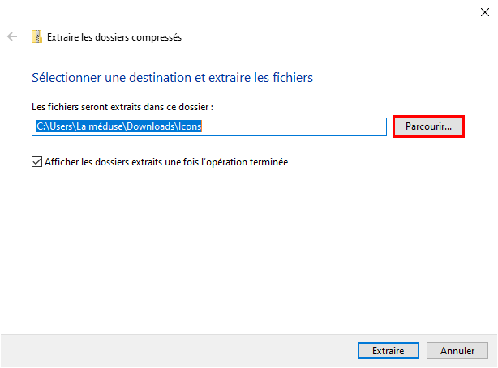Close the extraction dialog with X

click(485, 12)
